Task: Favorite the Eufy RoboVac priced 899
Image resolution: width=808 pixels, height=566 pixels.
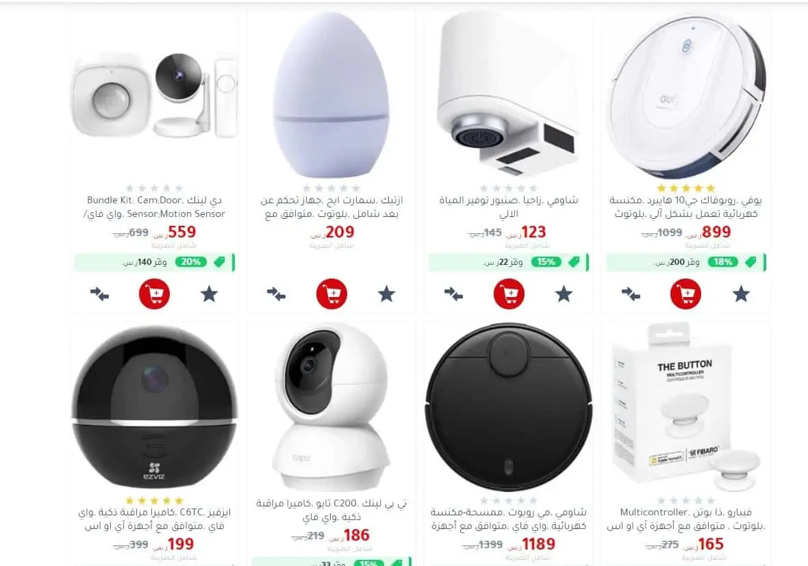Action: coord(741,294)
